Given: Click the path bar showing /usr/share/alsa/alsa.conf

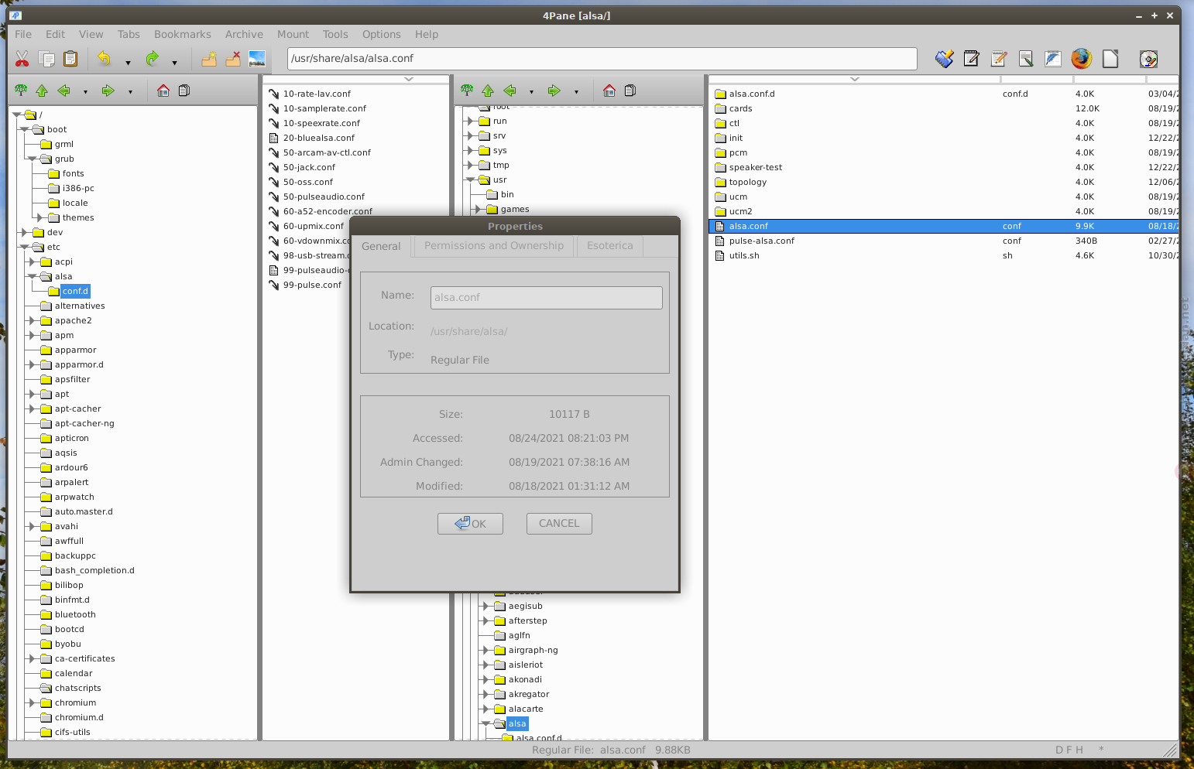Looking at the screenshot, I should 602,59.
